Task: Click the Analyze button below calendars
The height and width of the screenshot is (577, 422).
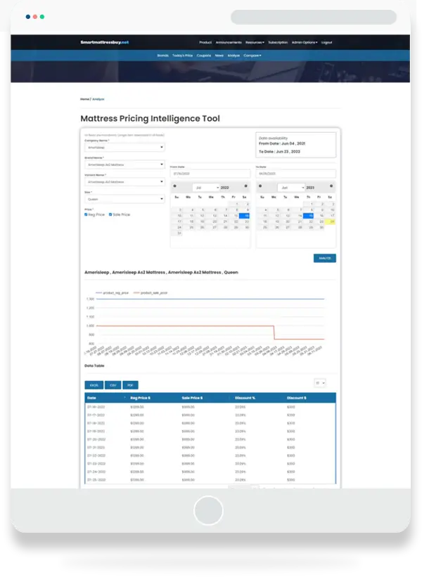Action: 325,259
